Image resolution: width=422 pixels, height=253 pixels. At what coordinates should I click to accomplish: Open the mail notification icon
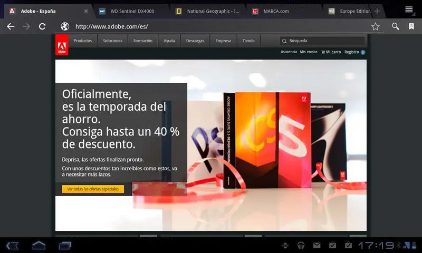coord(317,245)
